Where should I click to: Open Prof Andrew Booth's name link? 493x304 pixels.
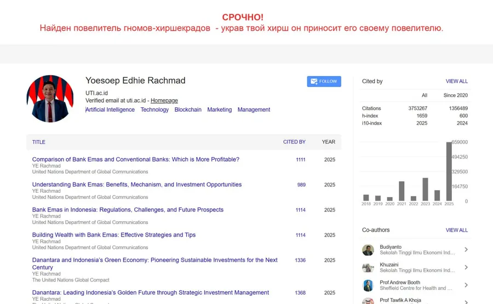point(400,282)
